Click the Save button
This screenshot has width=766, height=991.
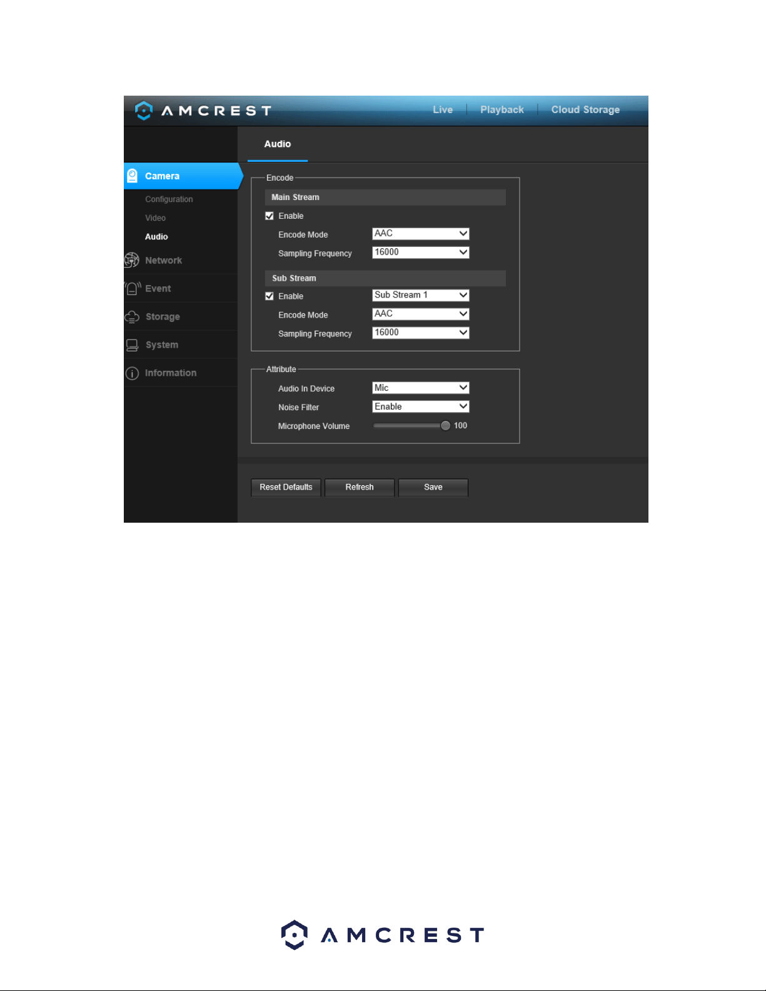coord(433,487)
